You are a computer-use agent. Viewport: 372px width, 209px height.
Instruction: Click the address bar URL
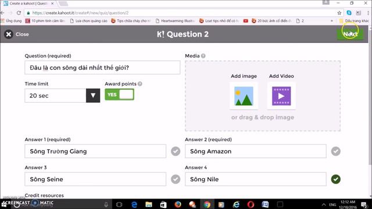pos(80,13)
